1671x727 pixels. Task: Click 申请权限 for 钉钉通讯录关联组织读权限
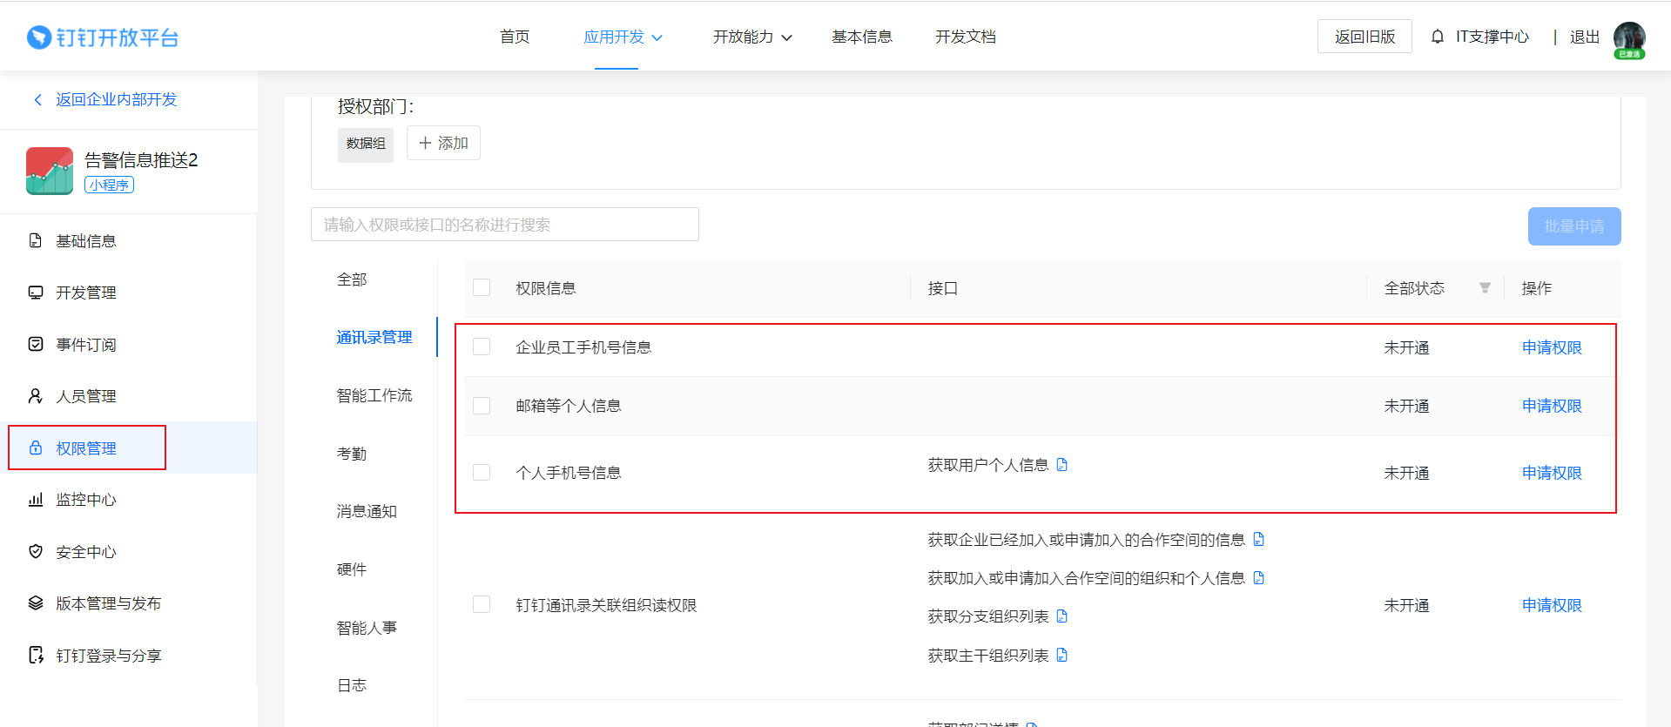click(1552, 605)
